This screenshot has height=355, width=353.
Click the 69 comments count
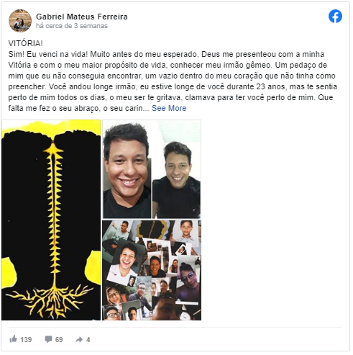[x=59, y=339]
